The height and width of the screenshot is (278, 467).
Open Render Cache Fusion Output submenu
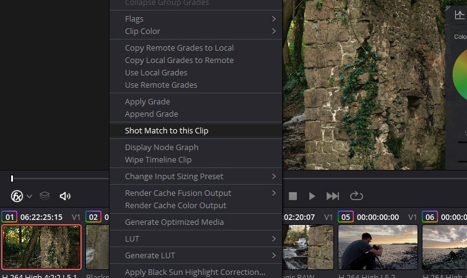click(195, 193)
